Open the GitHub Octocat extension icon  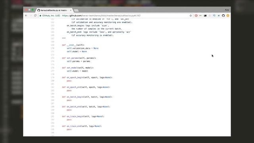[x=223, y=15]
